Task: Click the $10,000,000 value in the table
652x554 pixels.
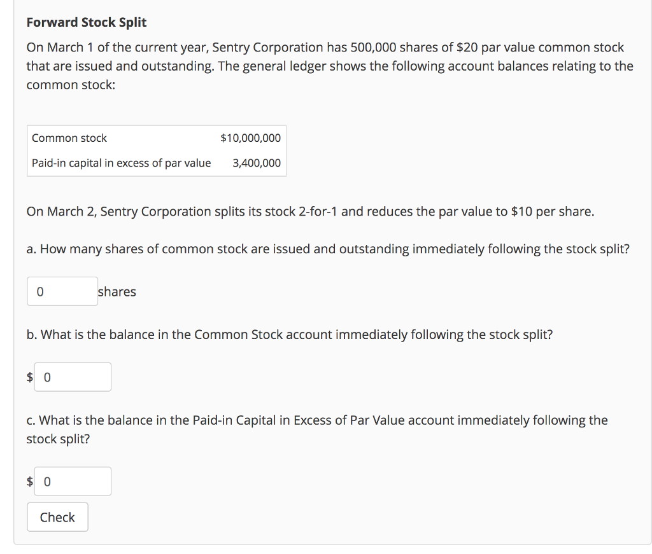Action: pyautogui.click(x=251, y=137)
